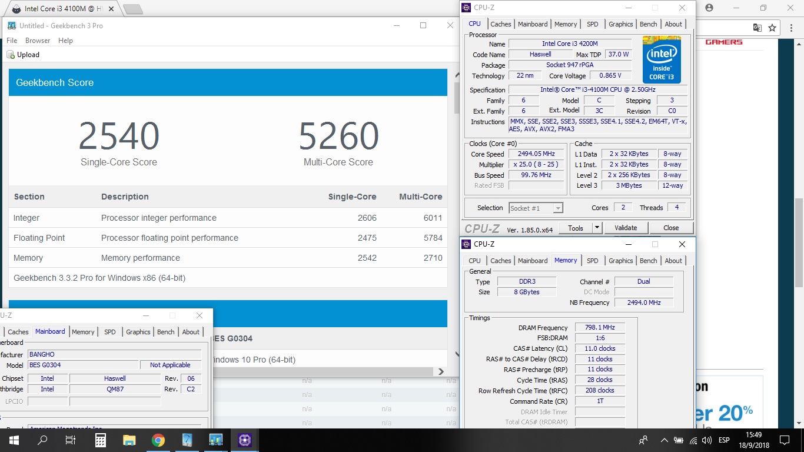The width and height of the screenshot is (804, 452).
Task: Click the Geekbench horizontal scroll-right arrow
Action: pyautogui.click(x=441, y=371)
